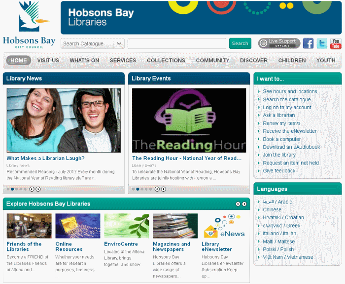The height and width of the screenshot is (284, 345).
Task: Open the Facebook icon link
Action: 308,43
